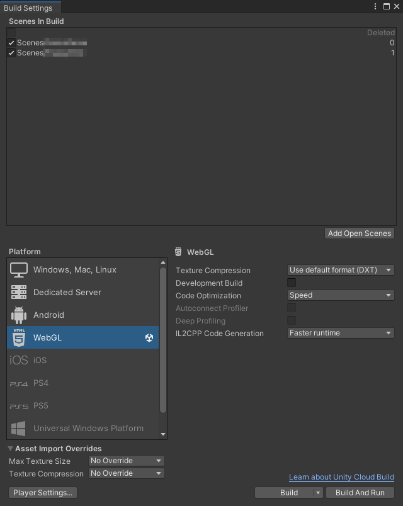Toggle the Deleted scene checkbox at top
Image resolution: width=403 pixels, height=506 pixels.
11,33
